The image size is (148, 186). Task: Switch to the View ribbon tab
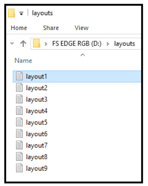[x=82, y=28]
